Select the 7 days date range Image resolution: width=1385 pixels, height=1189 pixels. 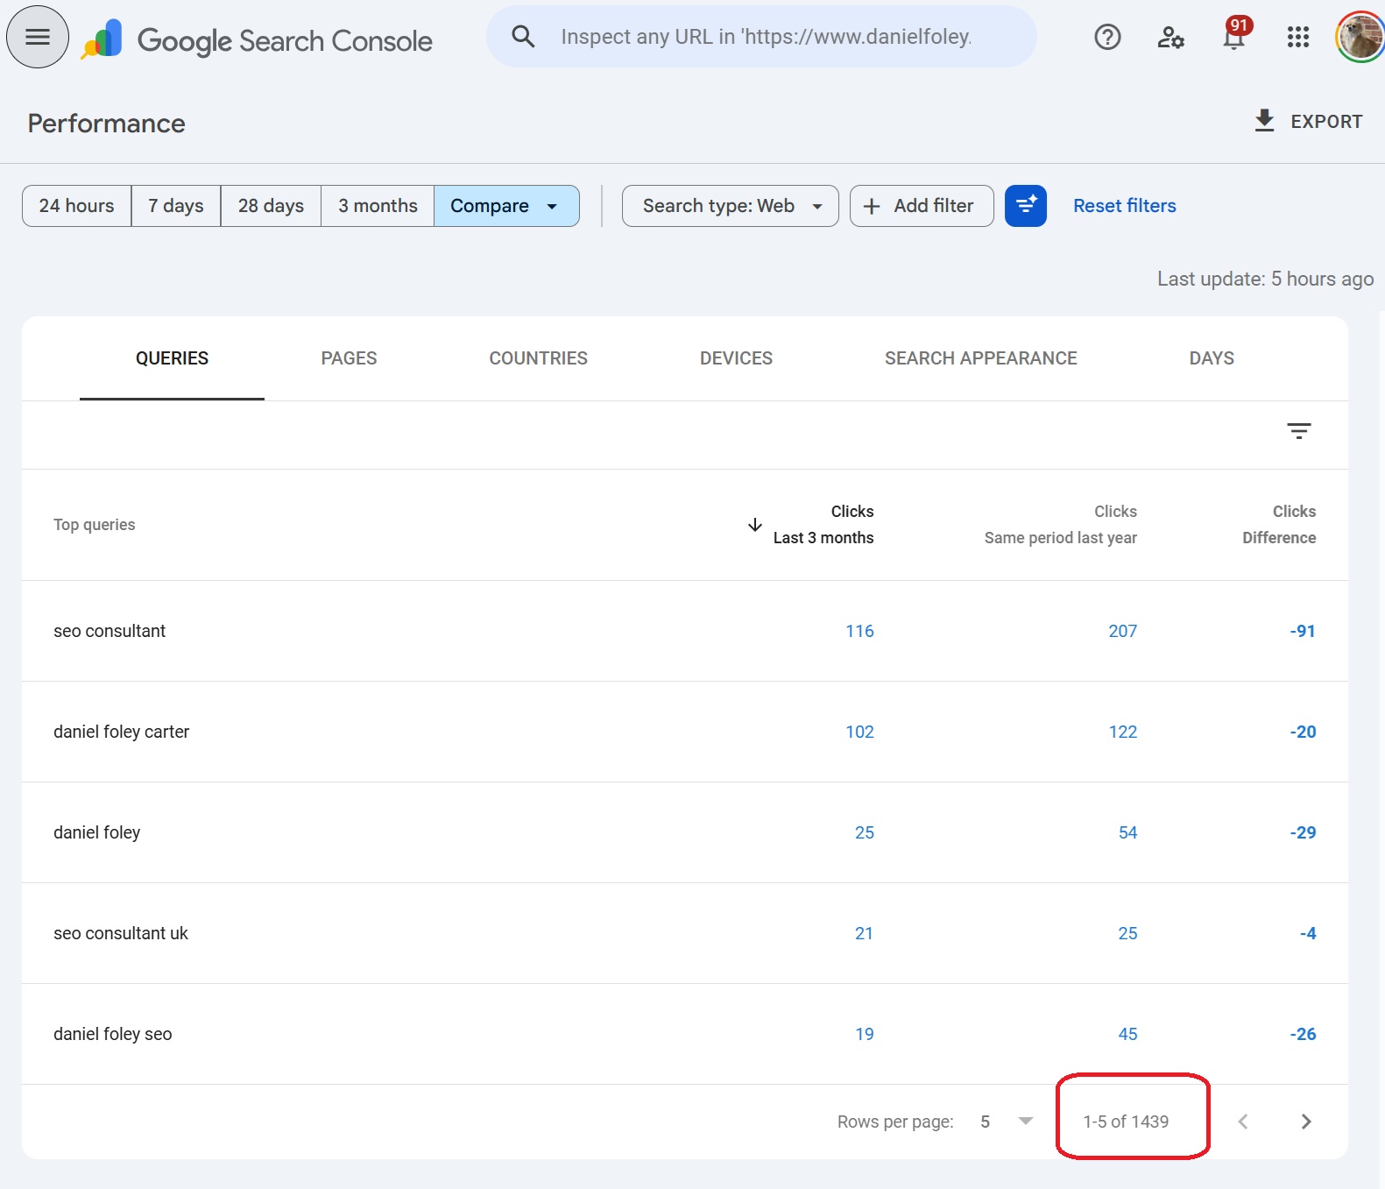[176, 206]
